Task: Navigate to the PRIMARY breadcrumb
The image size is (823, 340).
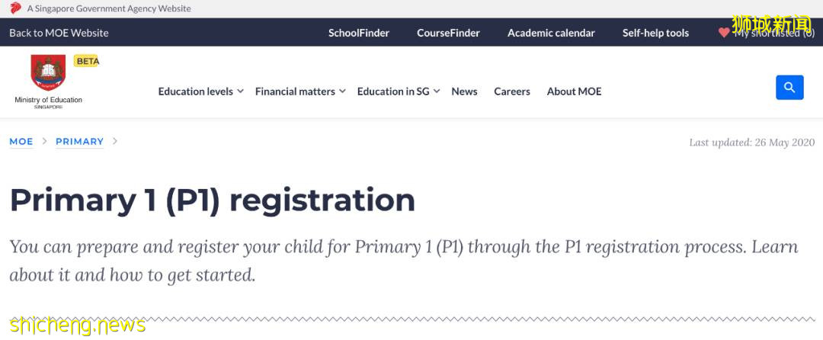Action: pyautogui.click(x=79, y=142)
